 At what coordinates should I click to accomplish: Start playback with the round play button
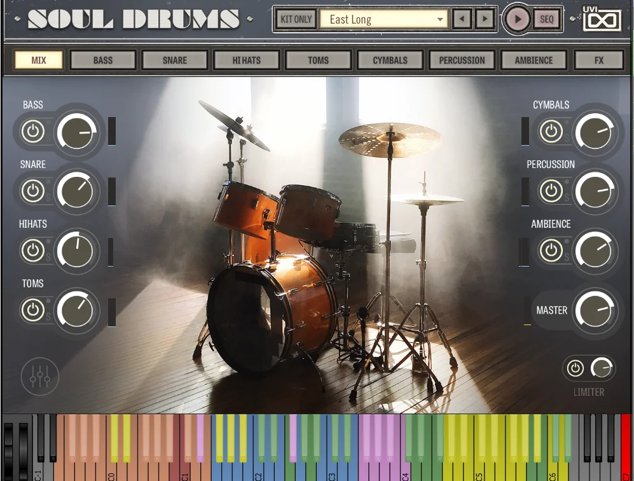[518, 19]
